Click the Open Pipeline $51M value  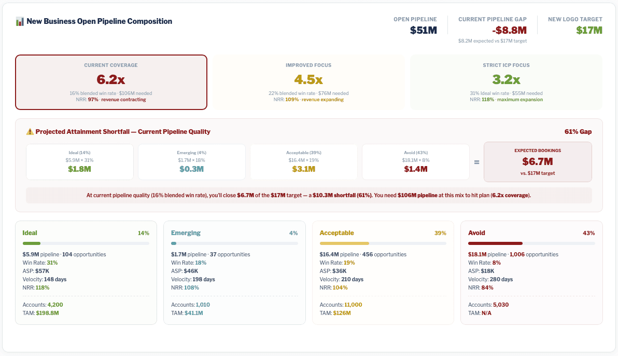[x=423, y=30]
